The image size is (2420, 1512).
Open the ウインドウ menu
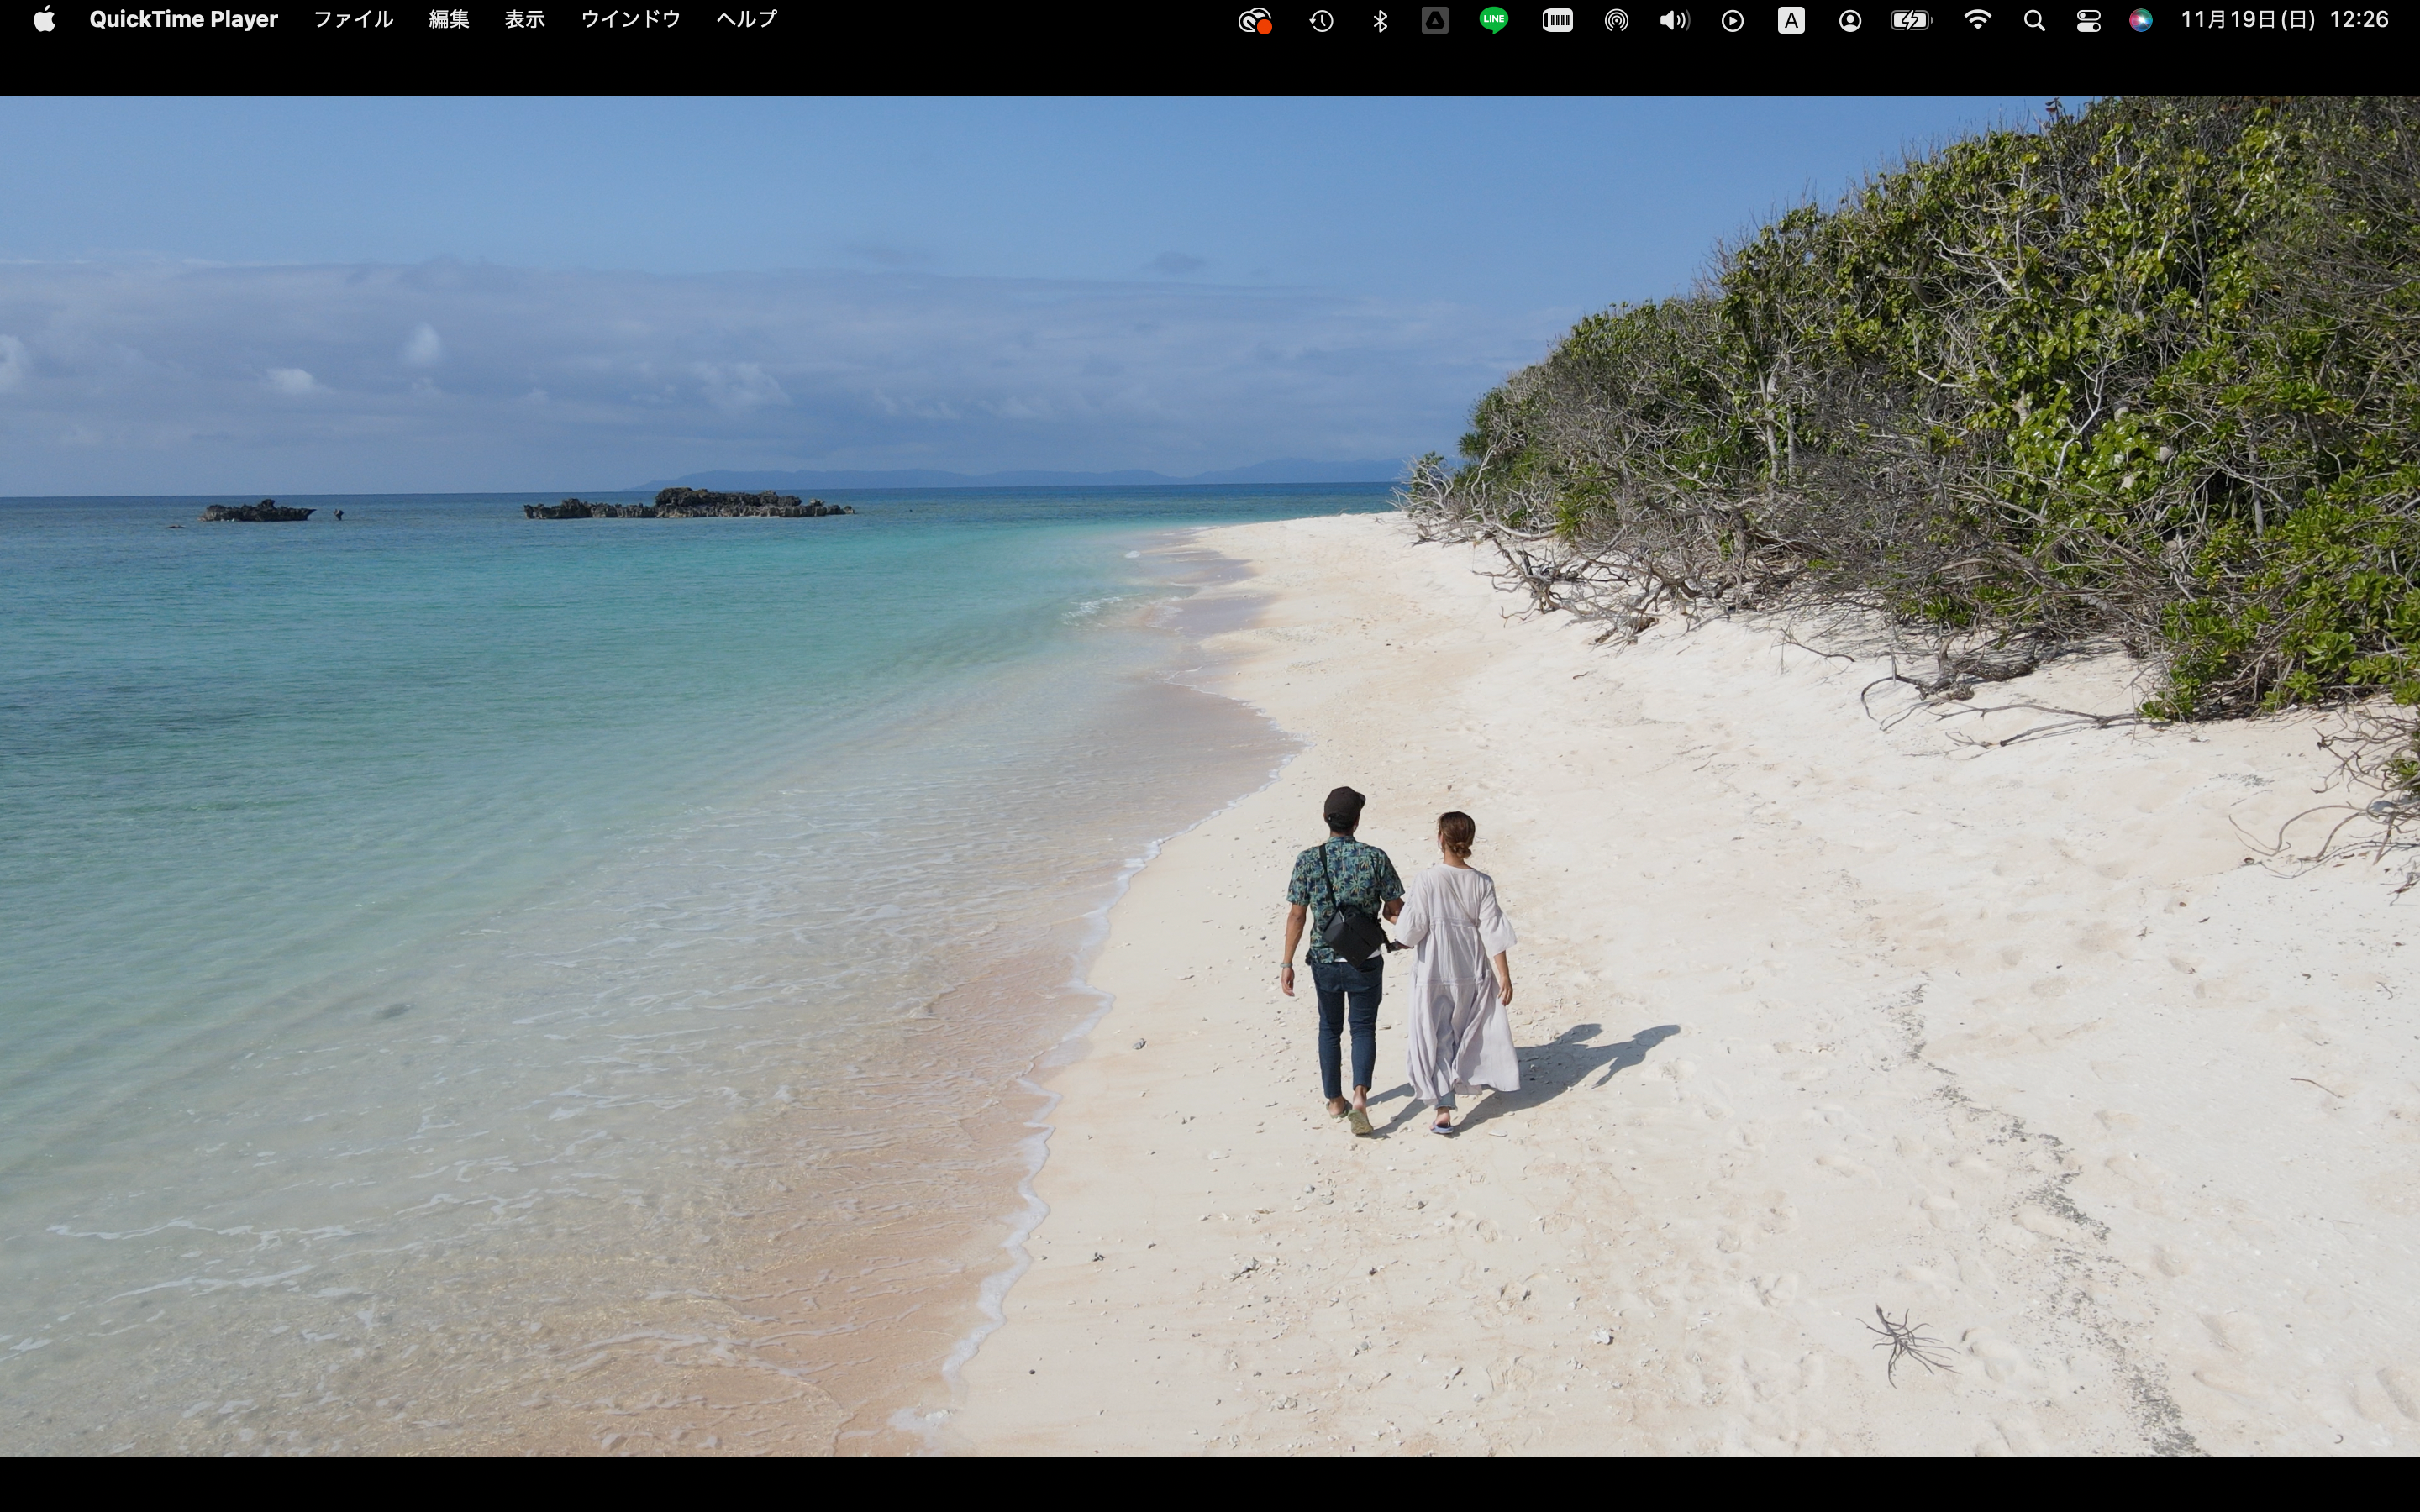point(630,20)
